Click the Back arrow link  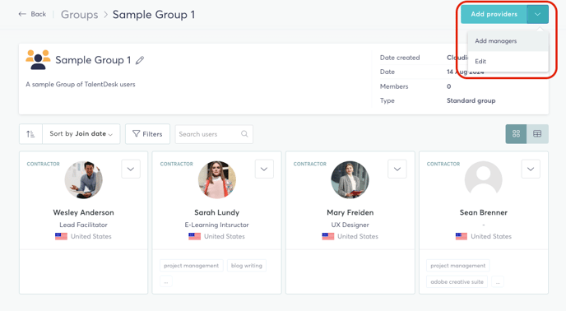point(32,14)
